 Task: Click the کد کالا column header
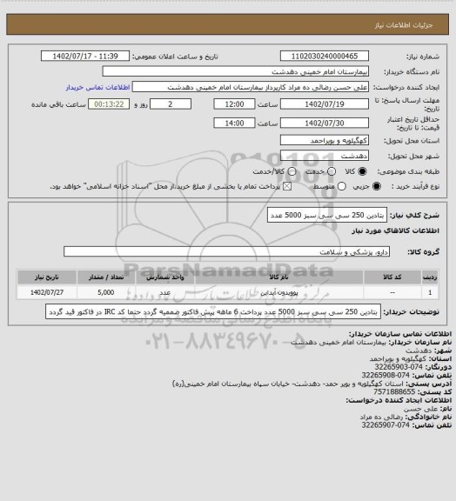click(x=392, y=277)
